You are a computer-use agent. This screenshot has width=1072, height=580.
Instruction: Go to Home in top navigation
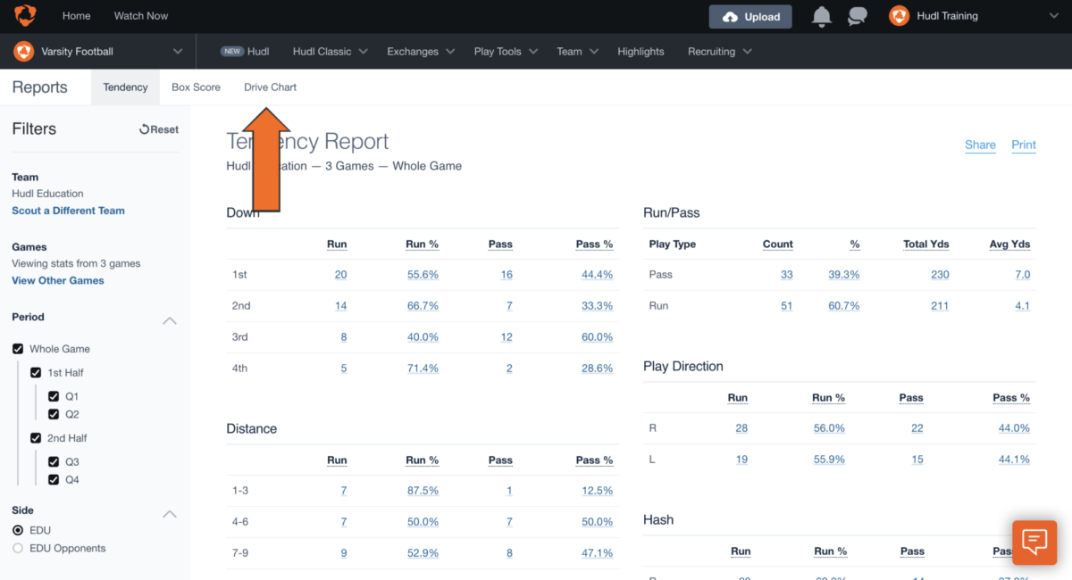76,16
